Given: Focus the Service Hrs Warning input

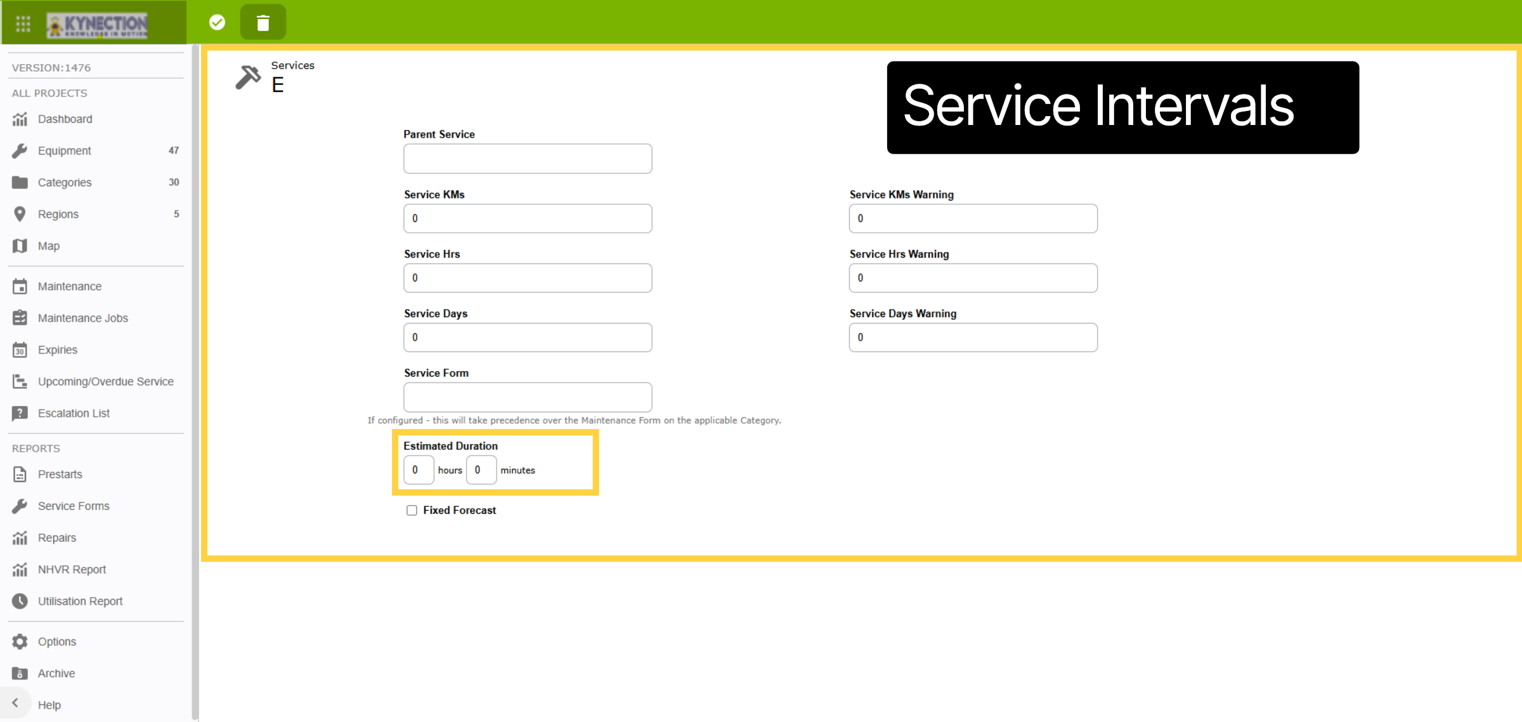Looking at the screenshot, I should tap(973, 278).
